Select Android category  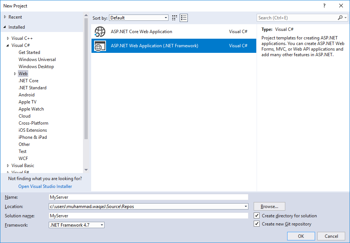pos(26,95)
